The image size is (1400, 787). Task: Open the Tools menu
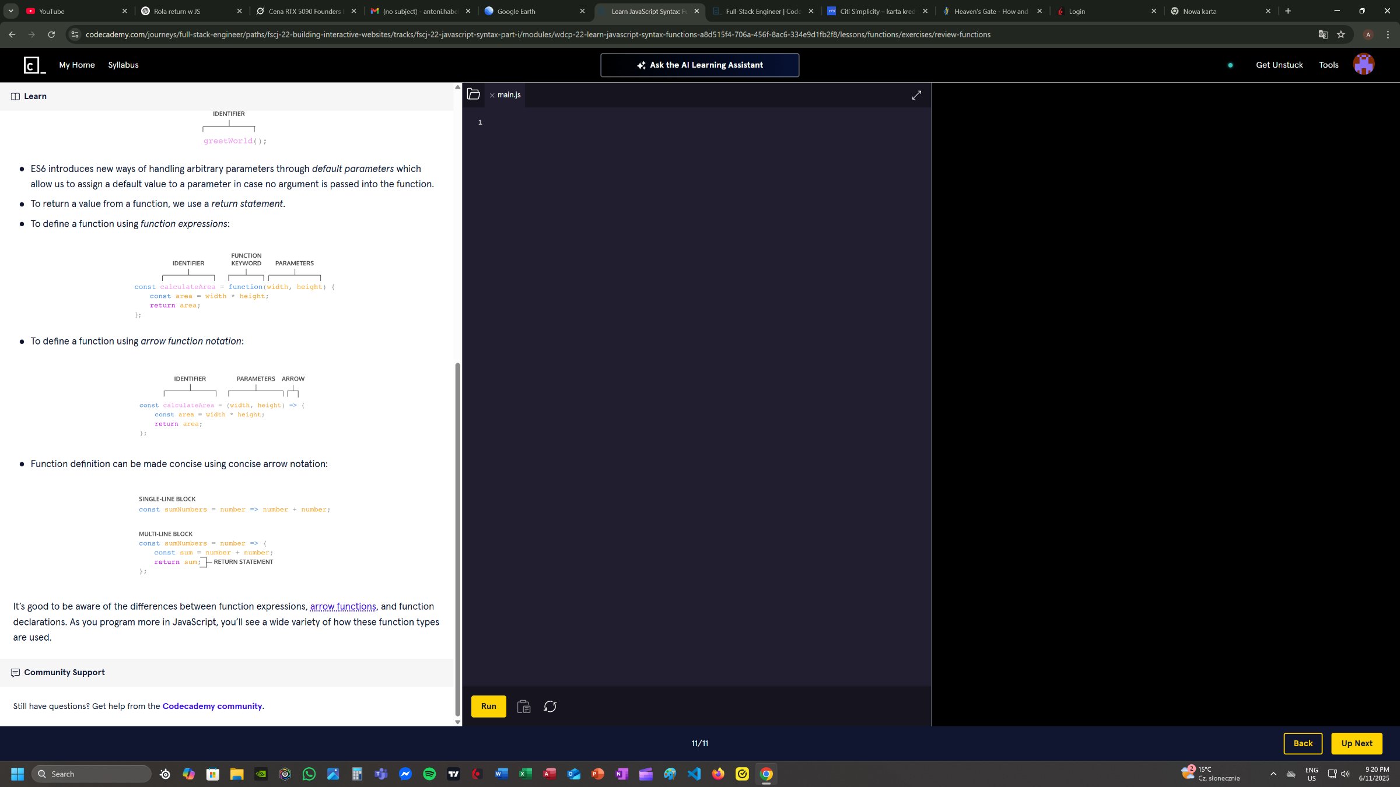tap(1329, 65)
